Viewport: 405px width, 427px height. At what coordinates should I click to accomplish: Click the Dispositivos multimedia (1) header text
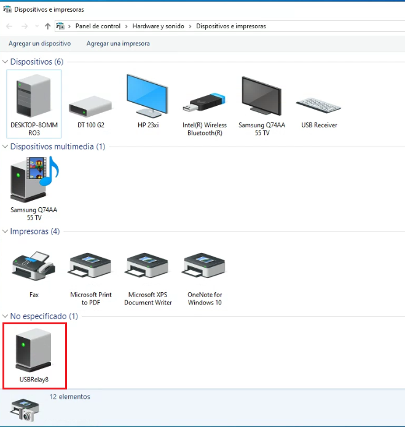[58, 146]
